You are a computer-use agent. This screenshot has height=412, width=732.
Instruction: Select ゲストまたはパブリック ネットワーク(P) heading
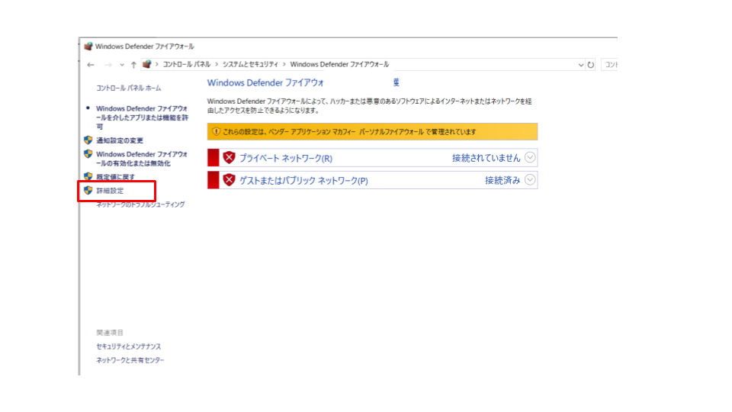[x=303, y=181]
